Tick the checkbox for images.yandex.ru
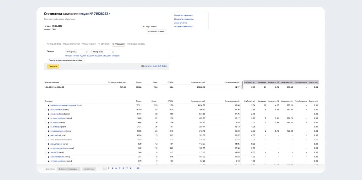This screenshot has width=362, height=180. 46,131
